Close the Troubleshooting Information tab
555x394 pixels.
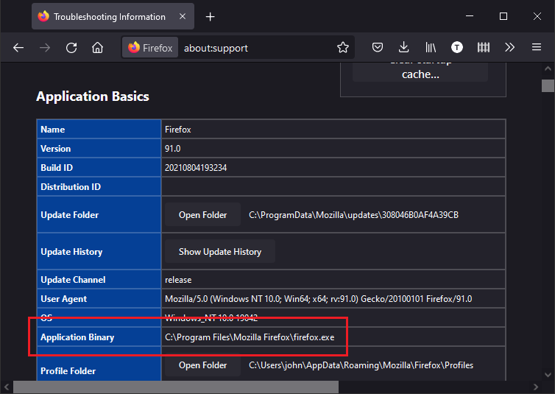[x=181, y=16]
